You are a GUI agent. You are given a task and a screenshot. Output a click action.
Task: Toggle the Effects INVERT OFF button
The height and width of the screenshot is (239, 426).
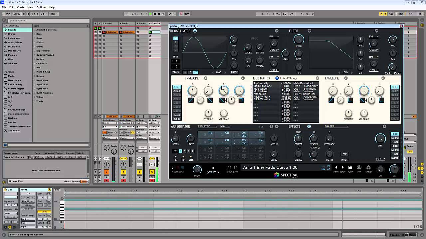(x=344, y=154)
